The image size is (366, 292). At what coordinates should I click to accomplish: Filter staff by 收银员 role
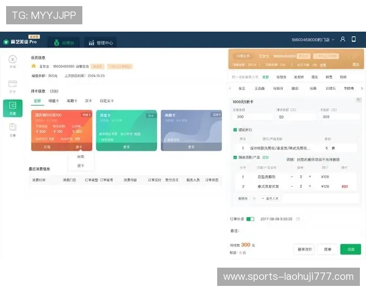(x=281, y=77)
